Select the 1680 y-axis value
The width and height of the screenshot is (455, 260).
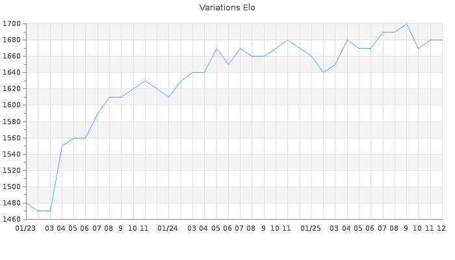pyautogui.click(x=12, y=40)
